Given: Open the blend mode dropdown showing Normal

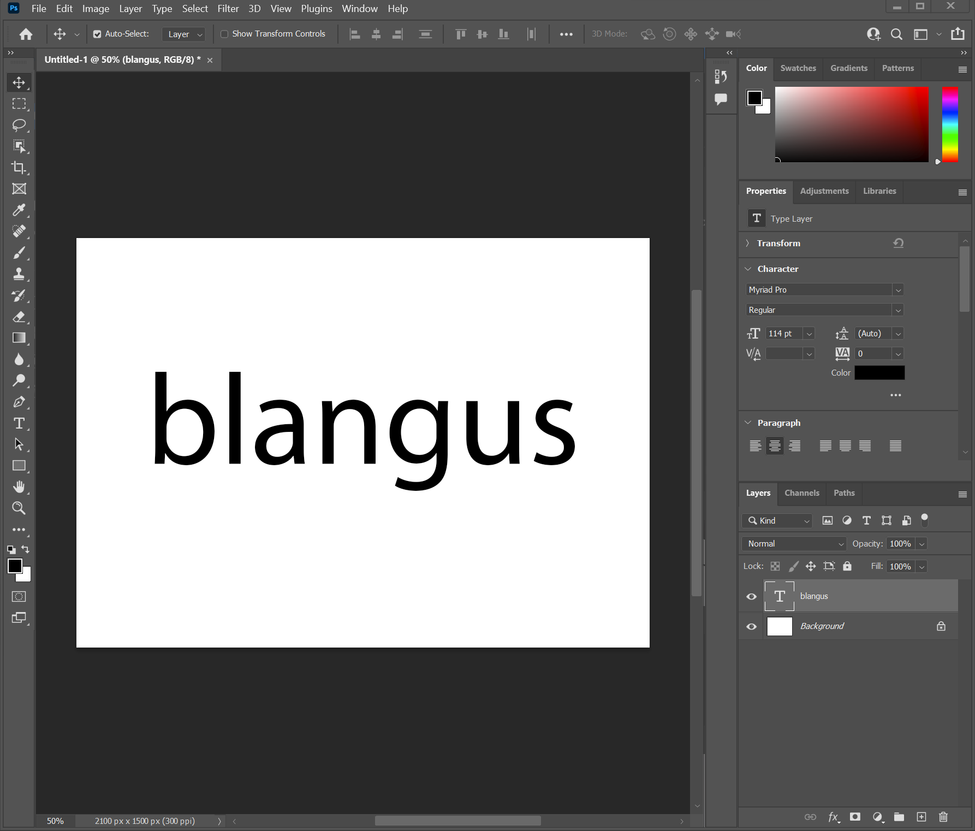Looking at the screenshot, I should click(793, 543).
